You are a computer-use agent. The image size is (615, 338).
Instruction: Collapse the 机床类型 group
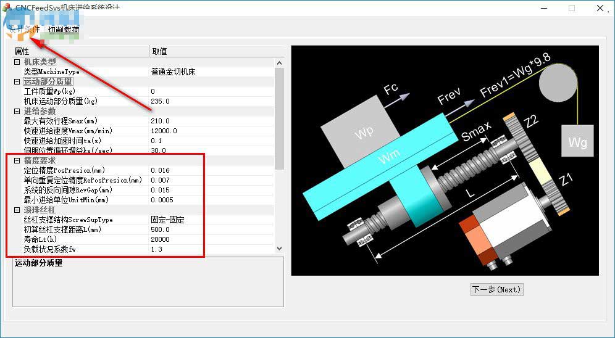(17, 62)
